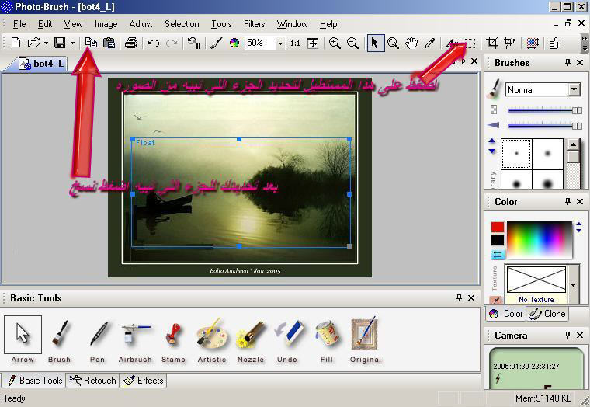Pin the Brushes panel
590x407 pixels.
point(567,63)
